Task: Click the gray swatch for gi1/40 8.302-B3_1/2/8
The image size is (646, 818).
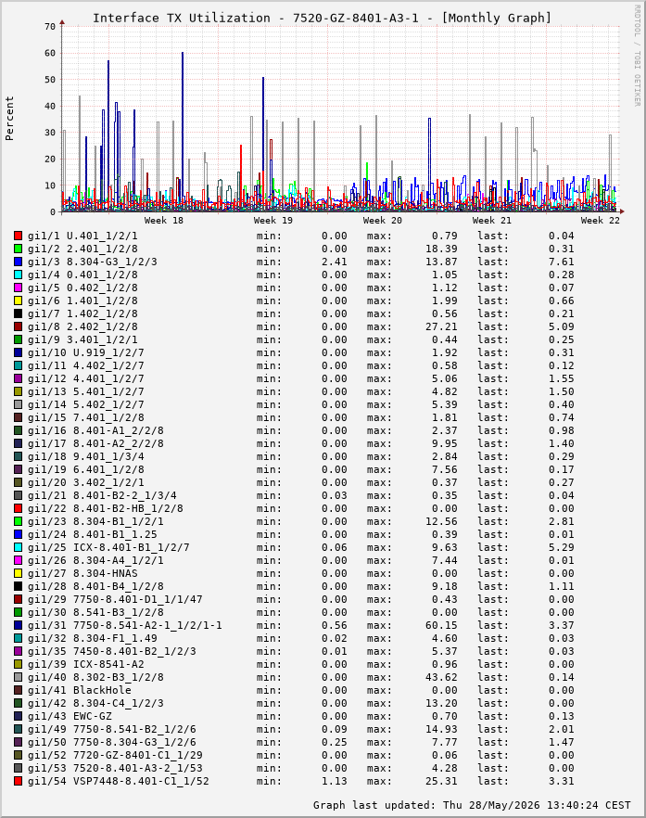Action: [18, 678]
